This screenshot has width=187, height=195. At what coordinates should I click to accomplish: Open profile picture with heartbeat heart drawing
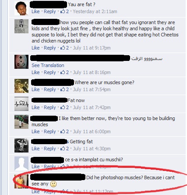pyautogui.click(x=21, y=104)
